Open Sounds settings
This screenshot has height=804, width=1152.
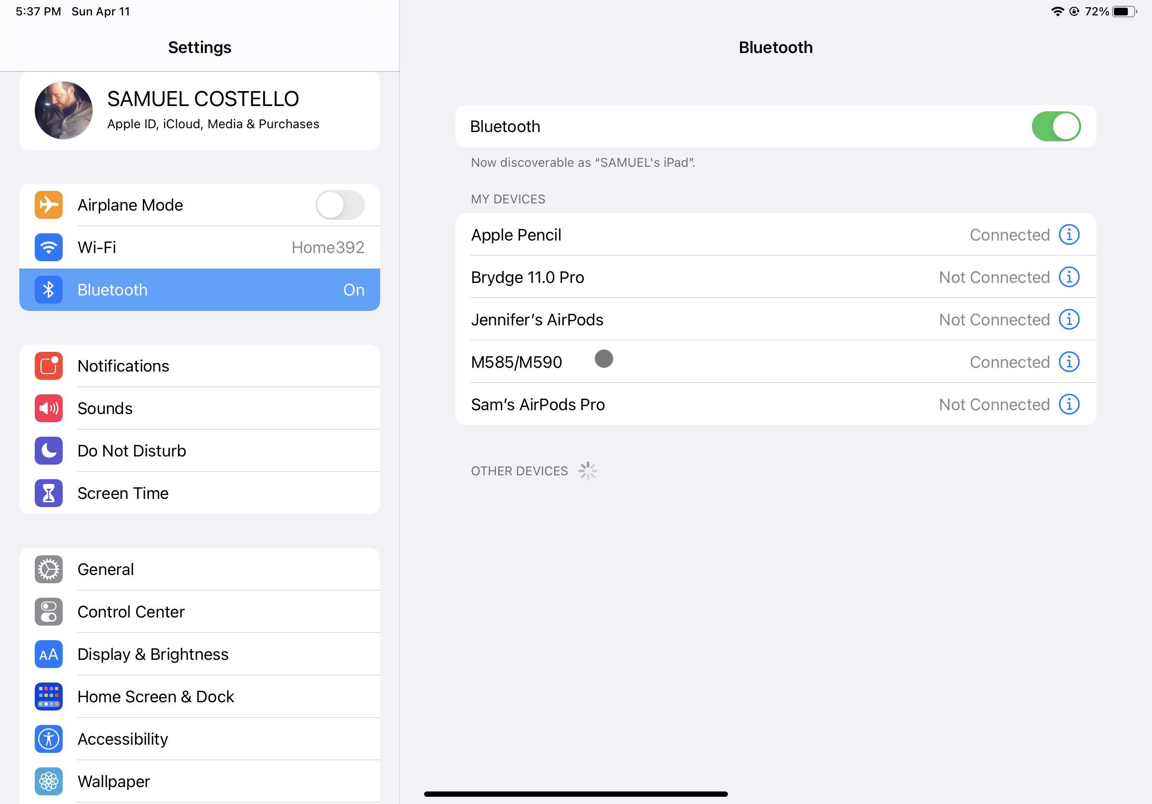(200, 408)
